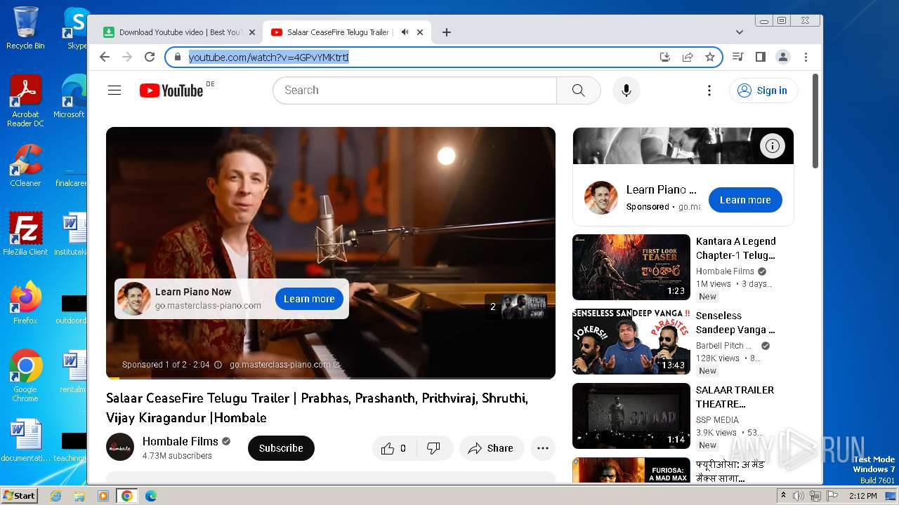
Task: Subscribe to Hombale Films
Action: [281, 448]
